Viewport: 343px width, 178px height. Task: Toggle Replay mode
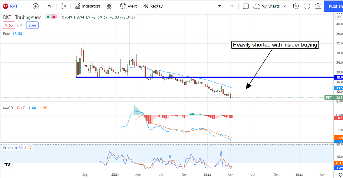coord(153,6)
